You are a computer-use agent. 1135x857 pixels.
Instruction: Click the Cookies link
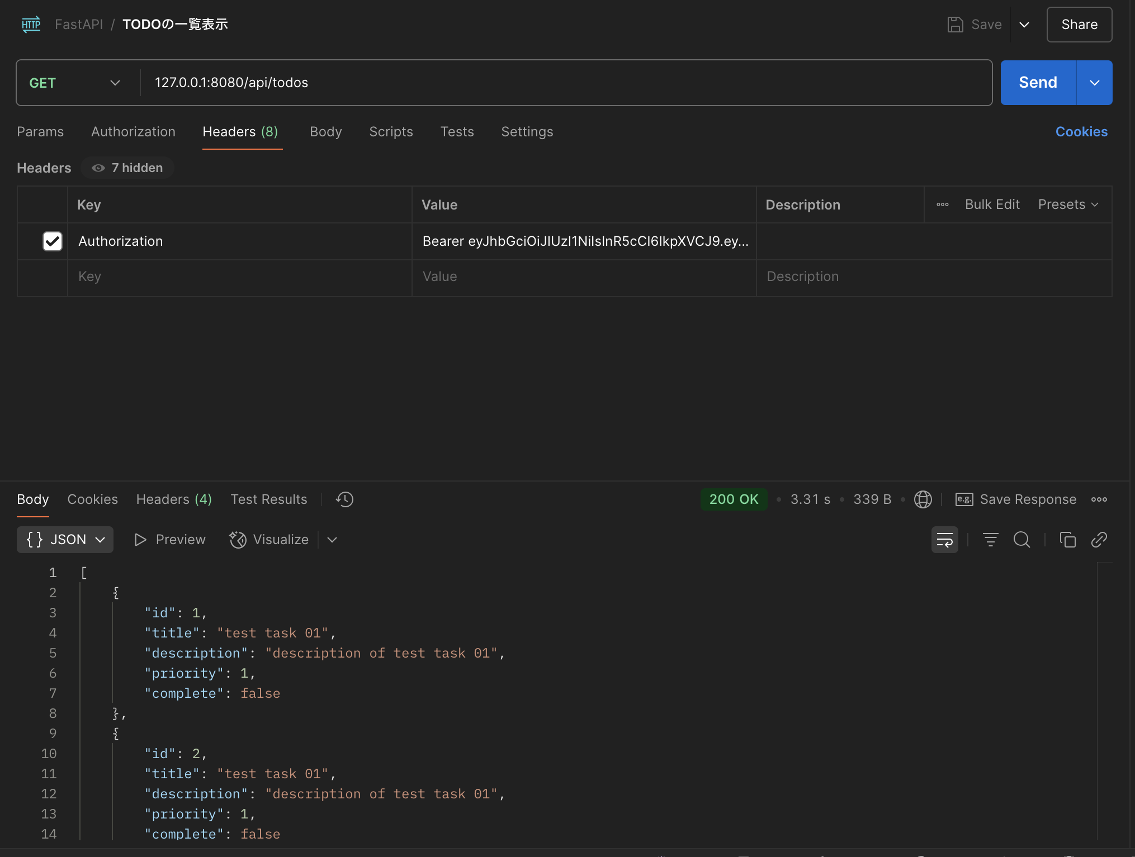[x=1081, y=132]
